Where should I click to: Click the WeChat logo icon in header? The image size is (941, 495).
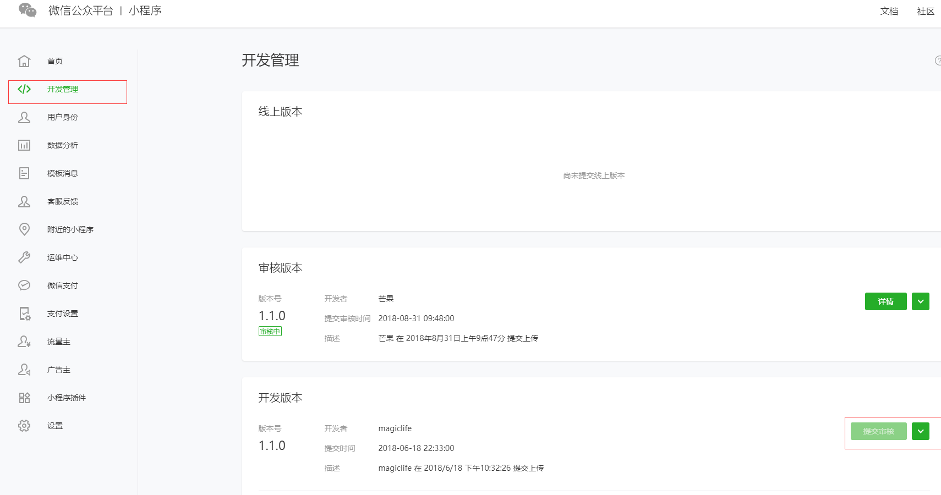[x=28, y=10]
